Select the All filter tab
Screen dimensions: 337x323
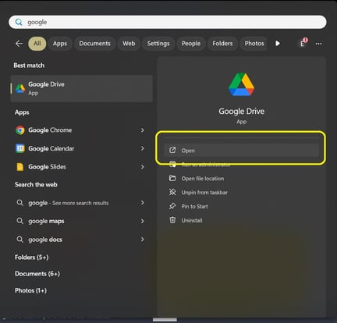point(37,44)
